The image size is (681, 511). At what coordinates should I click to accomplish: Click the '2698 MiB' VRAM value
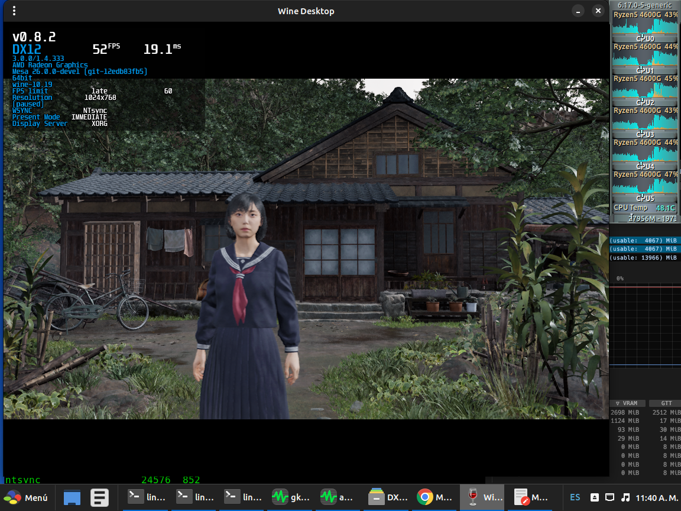click(x=624, y=412)
